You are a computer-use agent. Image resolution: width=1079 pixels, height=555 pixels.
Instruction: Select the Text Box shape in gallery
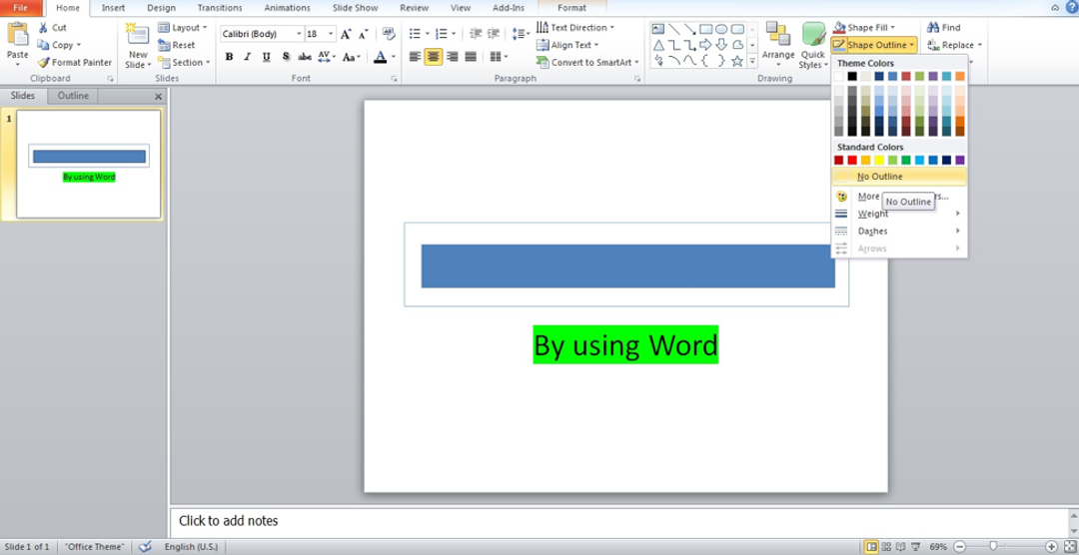(657, 29)
